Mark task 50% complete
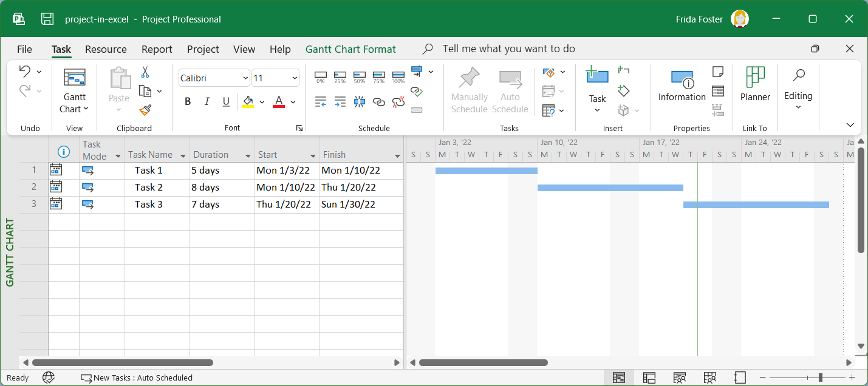Image resolution: width=868 pixels, height=386 pixels. pyautogui.click(x=360, y=76)
